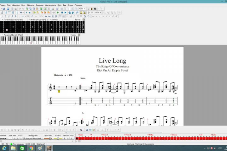Click the lock icon in second toolbar

30,13
